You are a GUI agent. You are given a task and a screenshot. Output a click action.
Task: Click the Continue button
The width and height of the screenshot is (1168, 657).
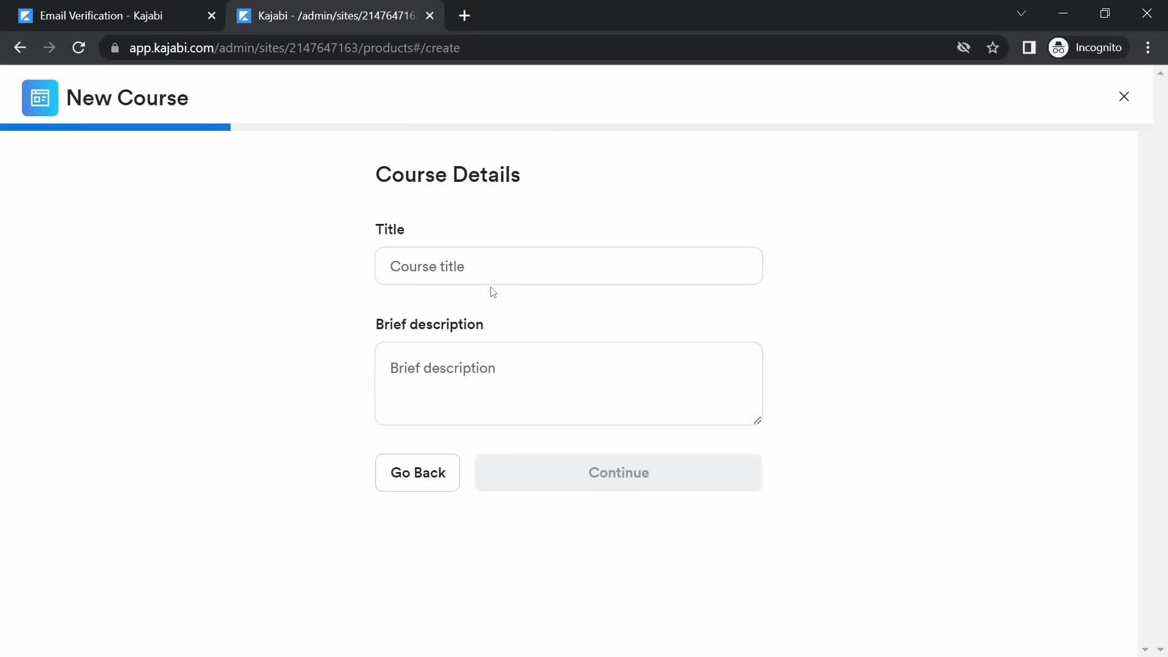pos(618,473)
